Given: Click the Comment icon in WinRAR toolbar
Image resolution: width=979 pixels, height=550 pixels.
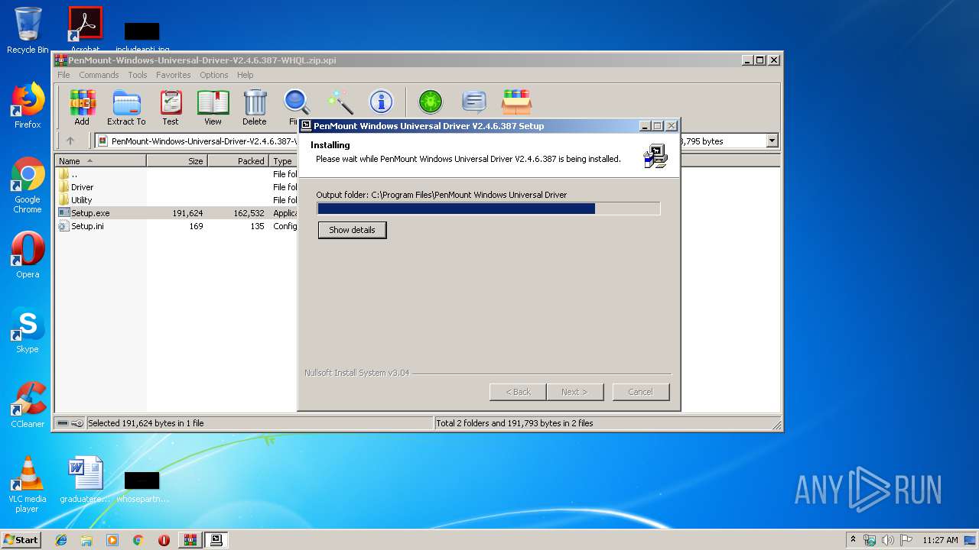Looking at the screenshot, I should click(474, 102).
